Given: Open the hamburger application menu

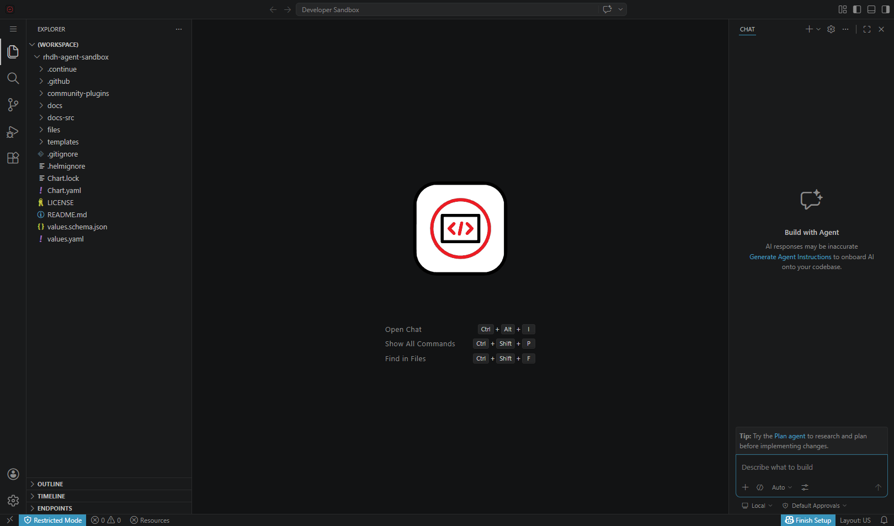Looking at the screenshot, I should (13, 29).
